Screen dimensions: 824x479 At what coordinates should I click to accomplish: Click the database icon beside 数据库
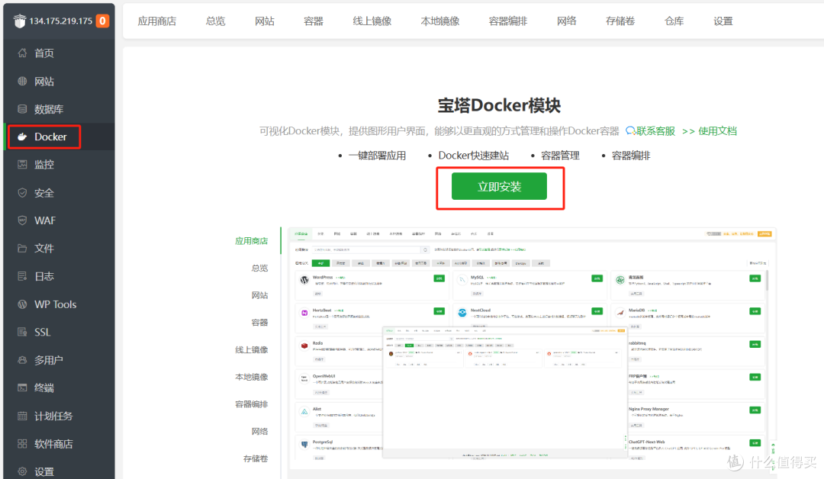[x=22, y=109]
